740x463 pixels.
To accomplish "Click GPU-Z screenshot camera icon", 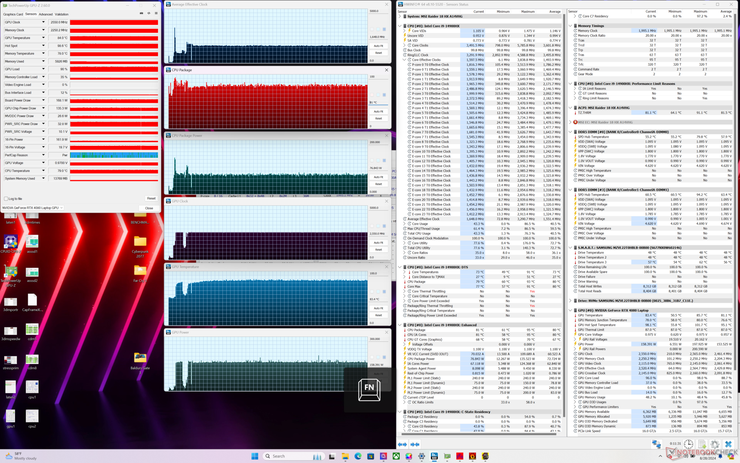I will (x=141, y=14).
